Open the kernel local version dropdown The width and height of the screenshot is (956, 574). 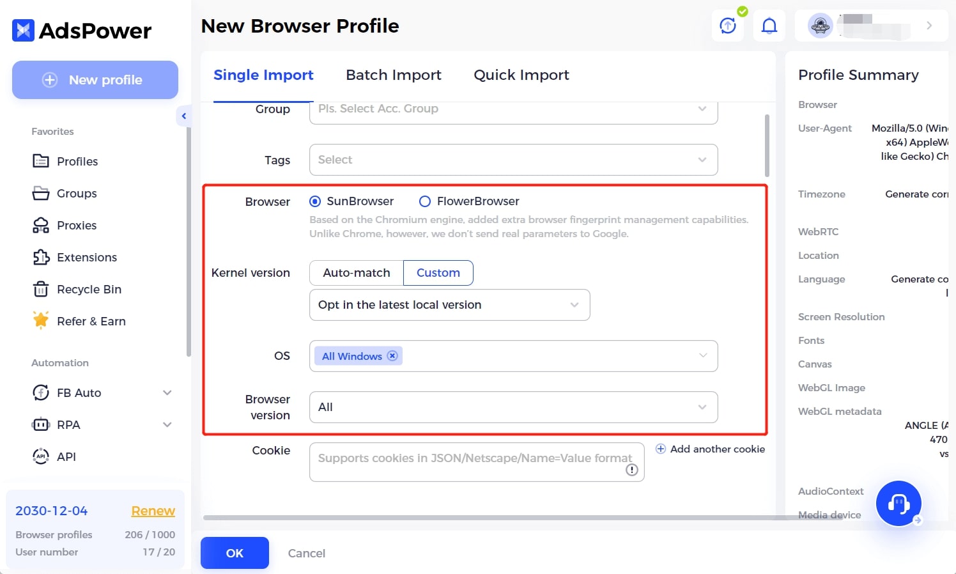point(449,305)
